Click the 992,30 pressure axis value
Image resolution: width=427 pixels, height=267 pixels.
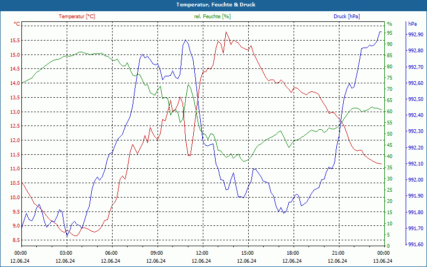[416, 131]
